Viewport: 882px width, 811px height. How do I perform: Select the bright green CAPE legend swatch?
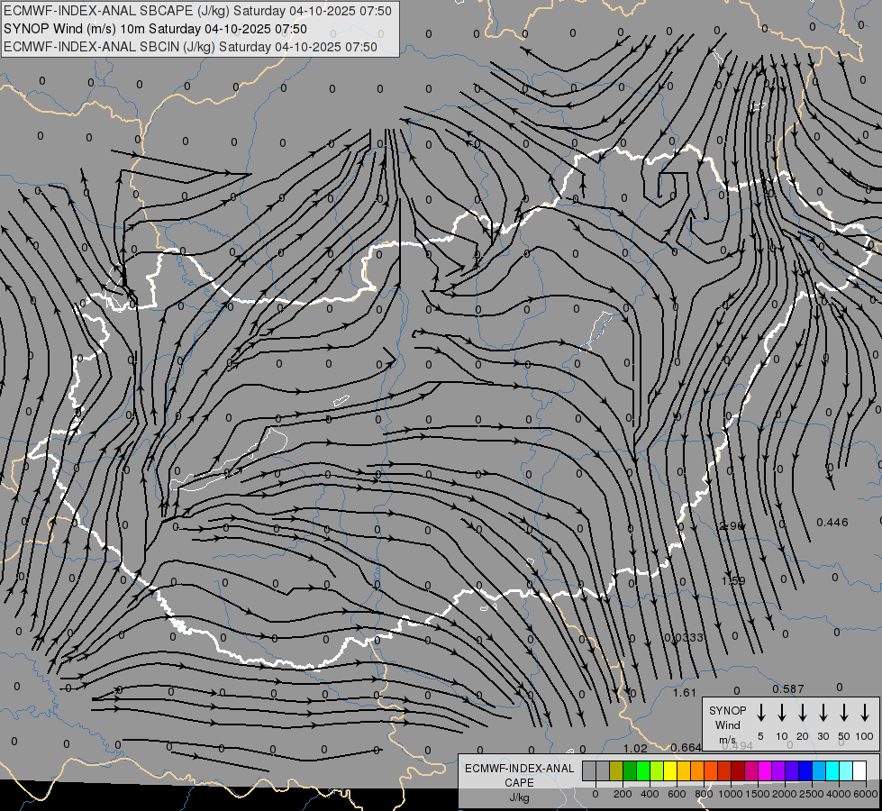pyautogui.click(x=643, y=771)
